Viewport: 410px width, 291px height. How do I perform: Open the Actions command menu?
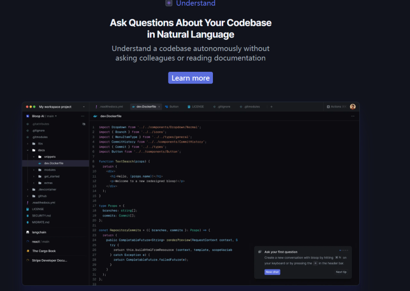click(x=336, y=107)
